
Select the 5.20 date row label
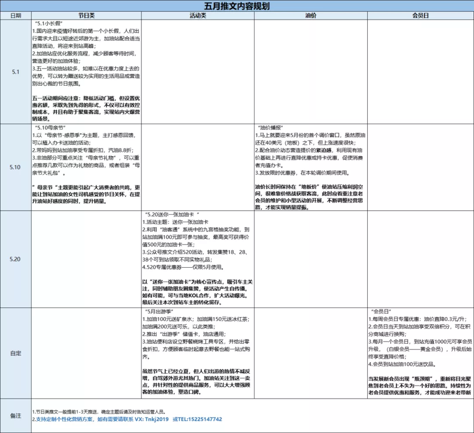(15, 259)
